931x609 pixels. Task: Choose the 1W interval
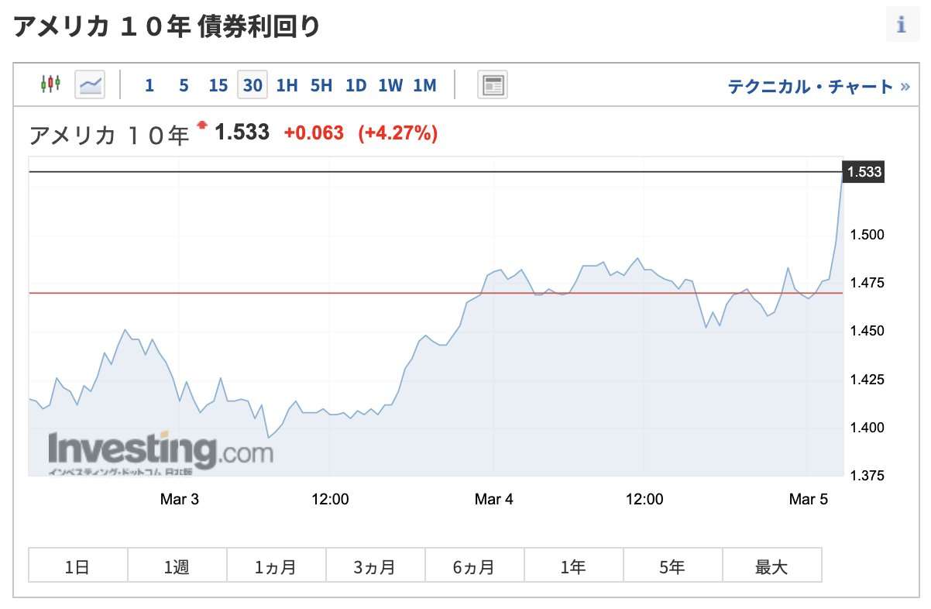pyautogui.click(x=390, y=85)
